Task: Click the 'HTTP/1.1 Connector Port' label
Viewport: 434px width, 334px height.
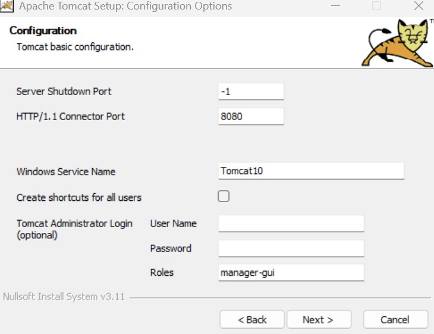Action: [71, 116]
